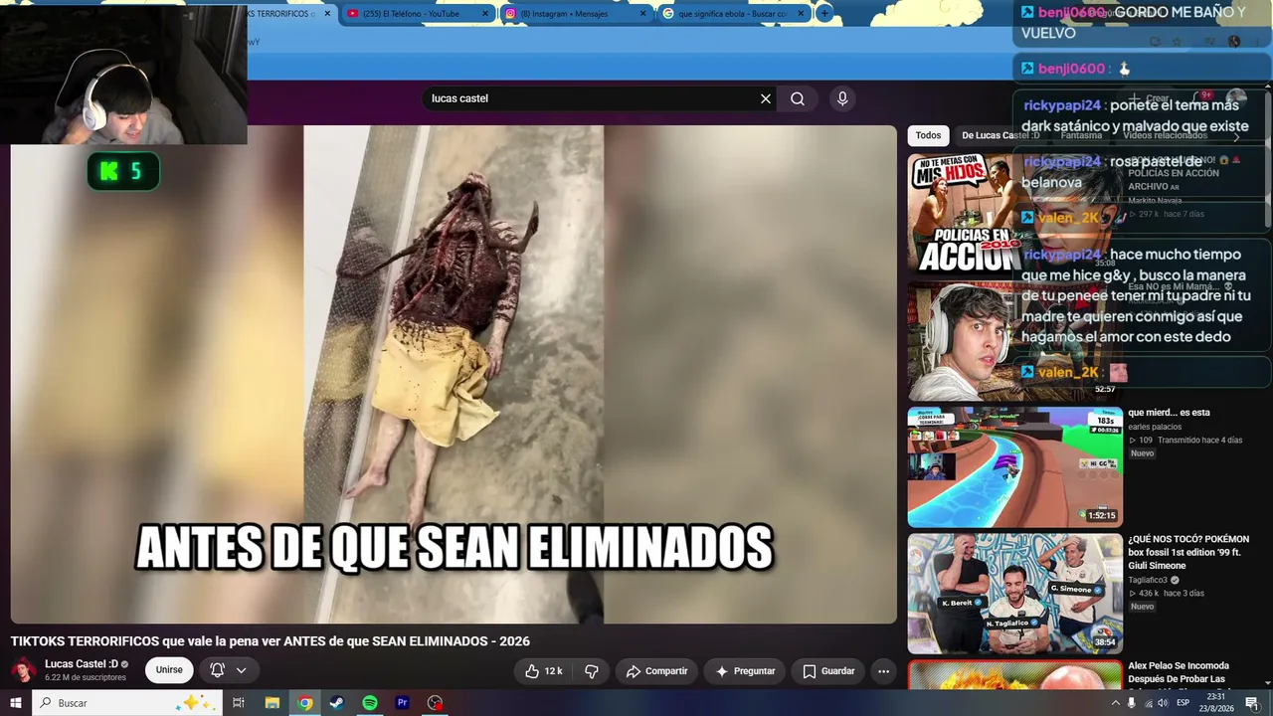The height and width of the screenshot is (716, 1273).
Task: Click the Preguntar button
Action: click(x=745, y=671)
